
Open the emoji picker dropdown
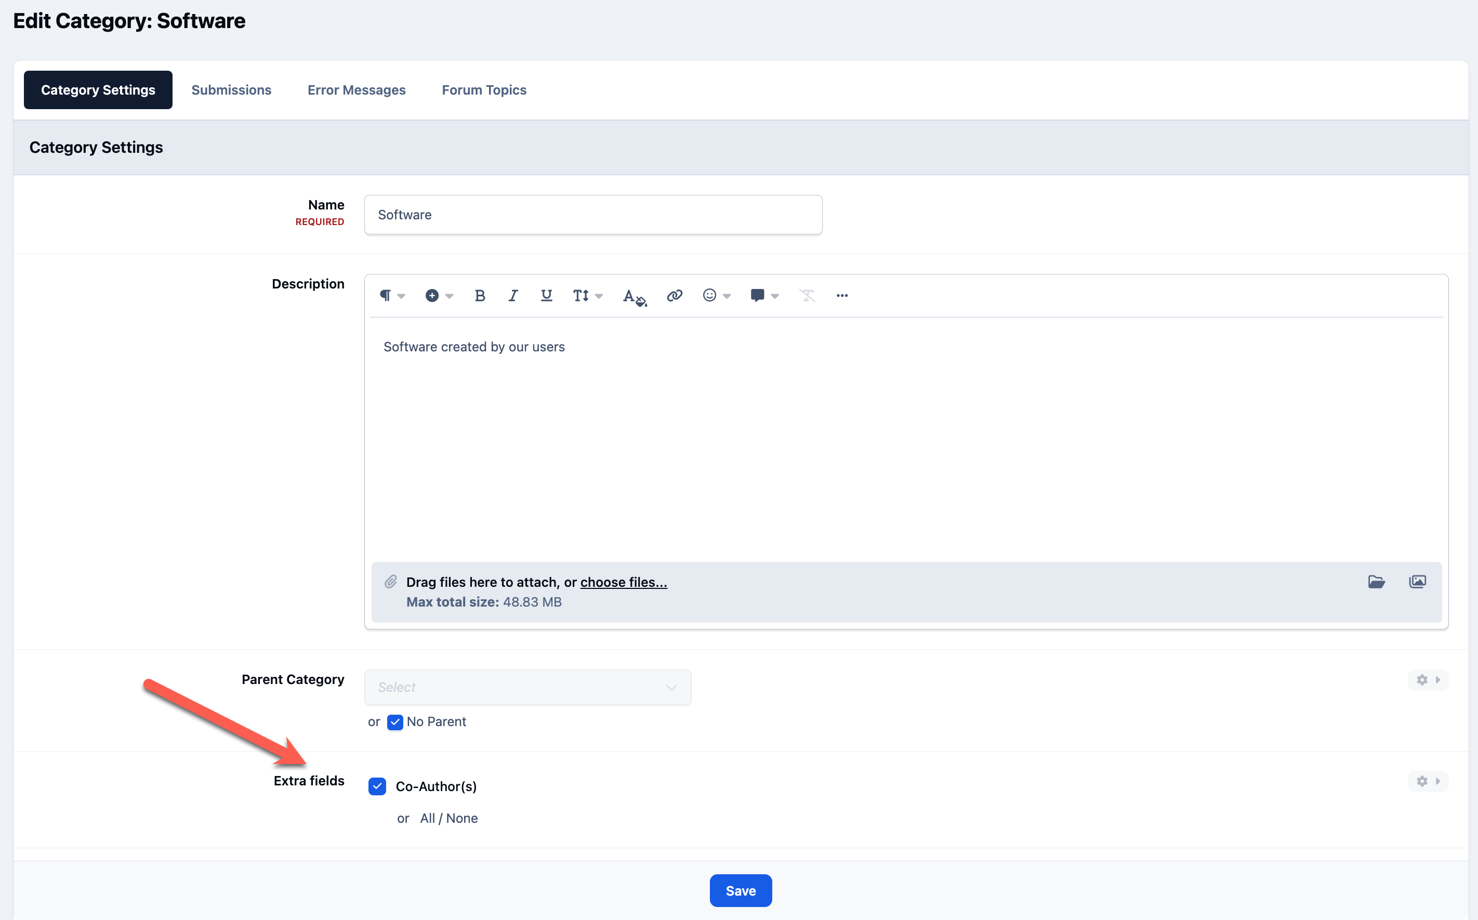click(x=717, y=296)
